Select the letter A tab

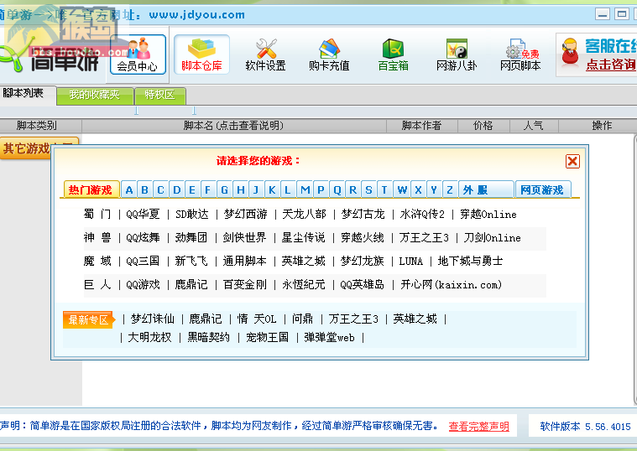(129, 189)
